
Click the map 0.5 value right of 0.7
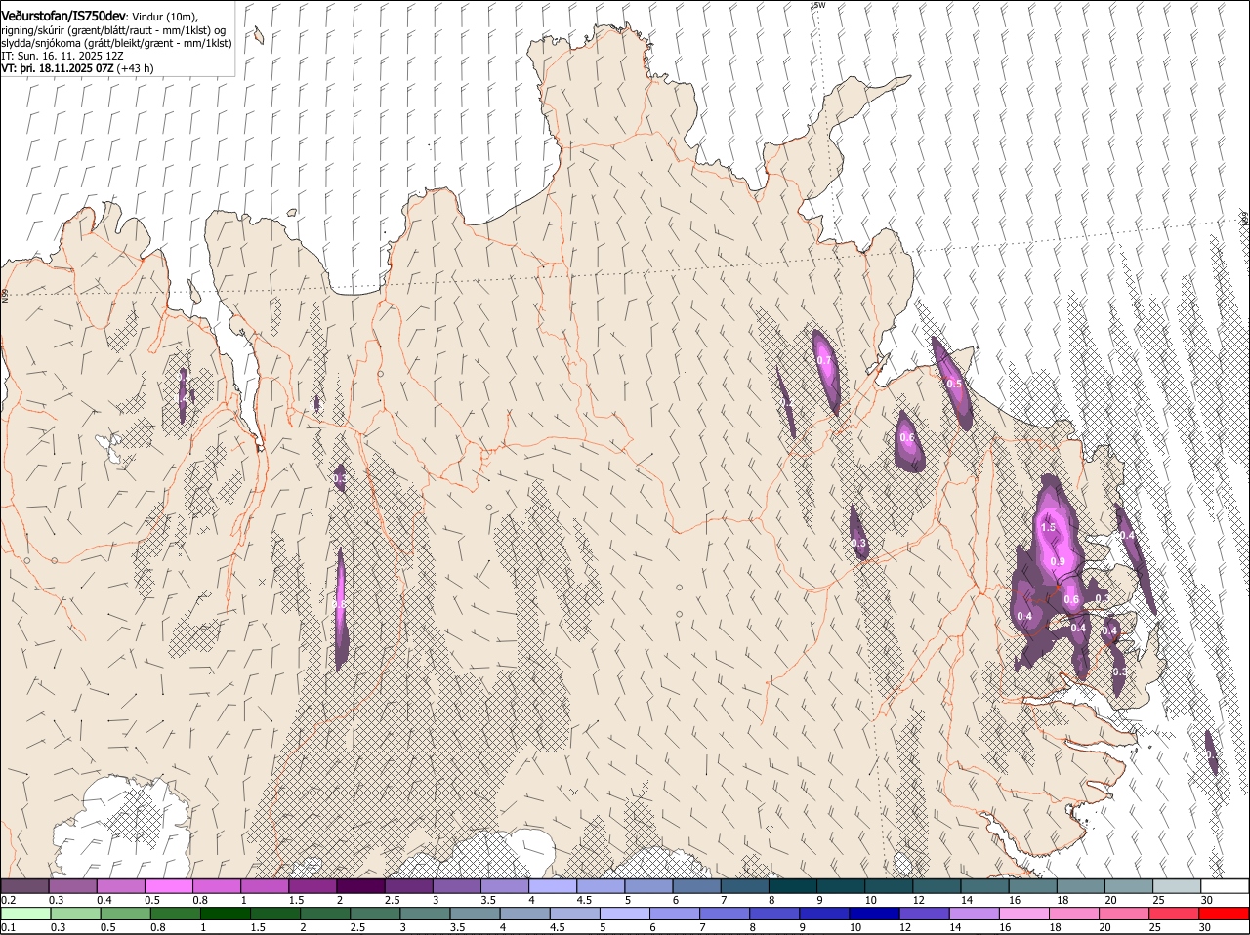[954, 384]
